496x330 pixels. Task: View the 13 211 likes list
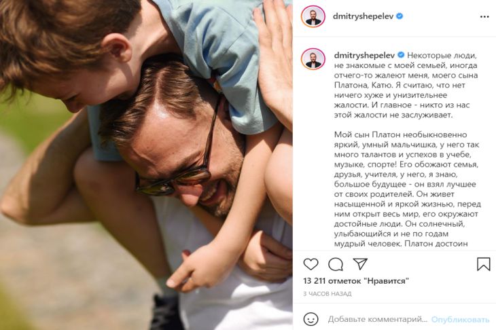coord(356,280)
